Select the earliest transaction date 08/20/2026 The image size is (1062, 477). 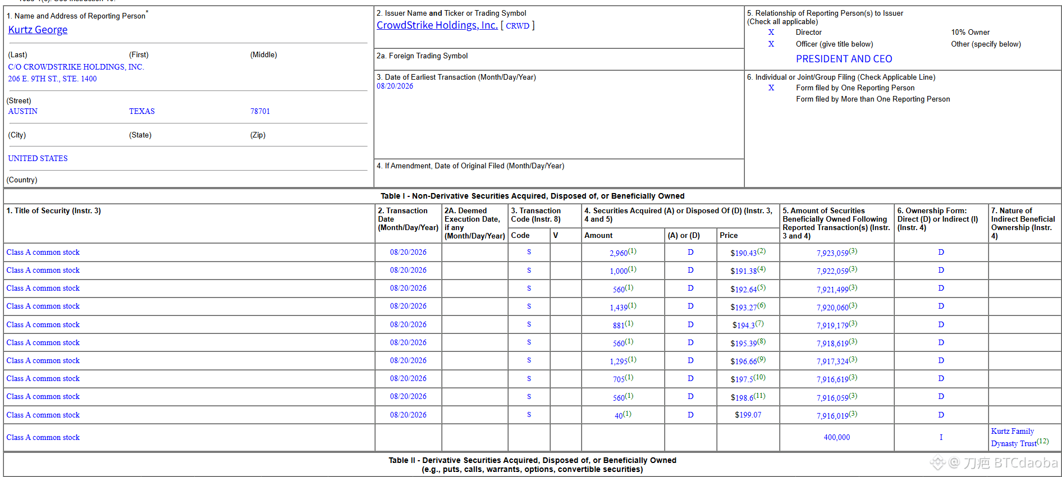(x=395, y=86)
